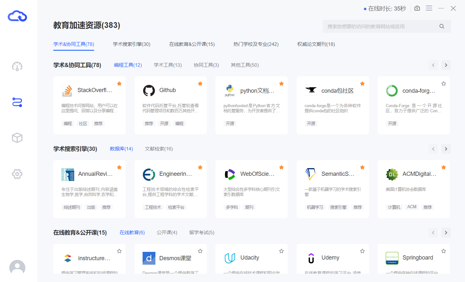Select the 在线教育(6) filter
Image resolution: width=465 pixels, height=282 pixels.
tap(132, 233)
